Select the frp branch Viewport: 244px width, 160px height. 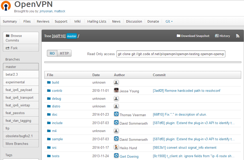click(x=21, y=128)
